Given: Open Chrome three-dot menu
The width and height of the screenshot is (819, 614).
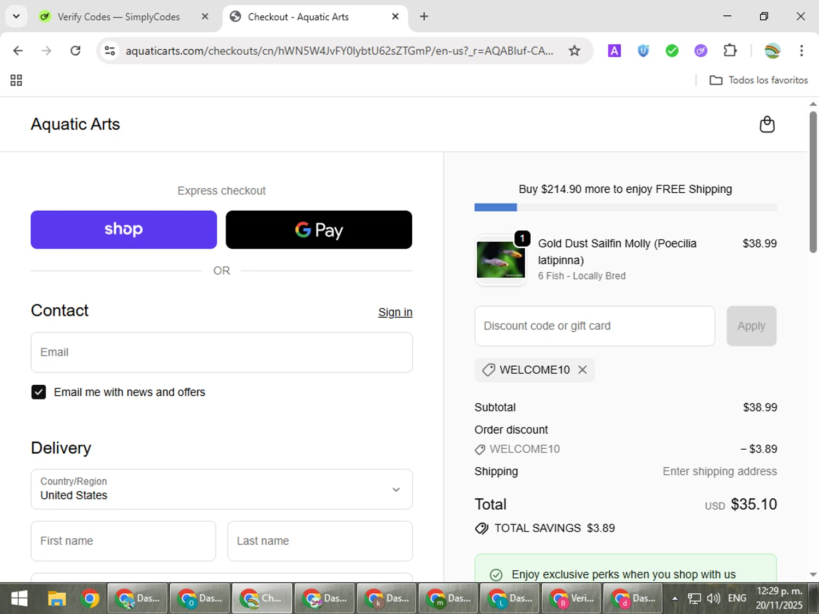Looking at the screenshot, I should click(x=802, y=51).
